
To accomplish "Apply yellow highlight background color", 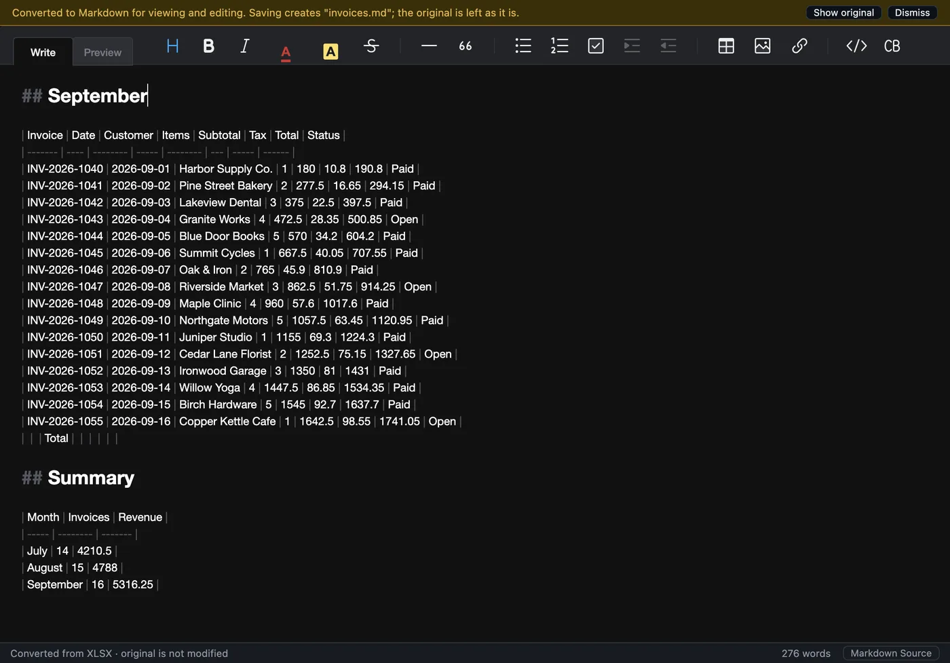I will (330, 52).
